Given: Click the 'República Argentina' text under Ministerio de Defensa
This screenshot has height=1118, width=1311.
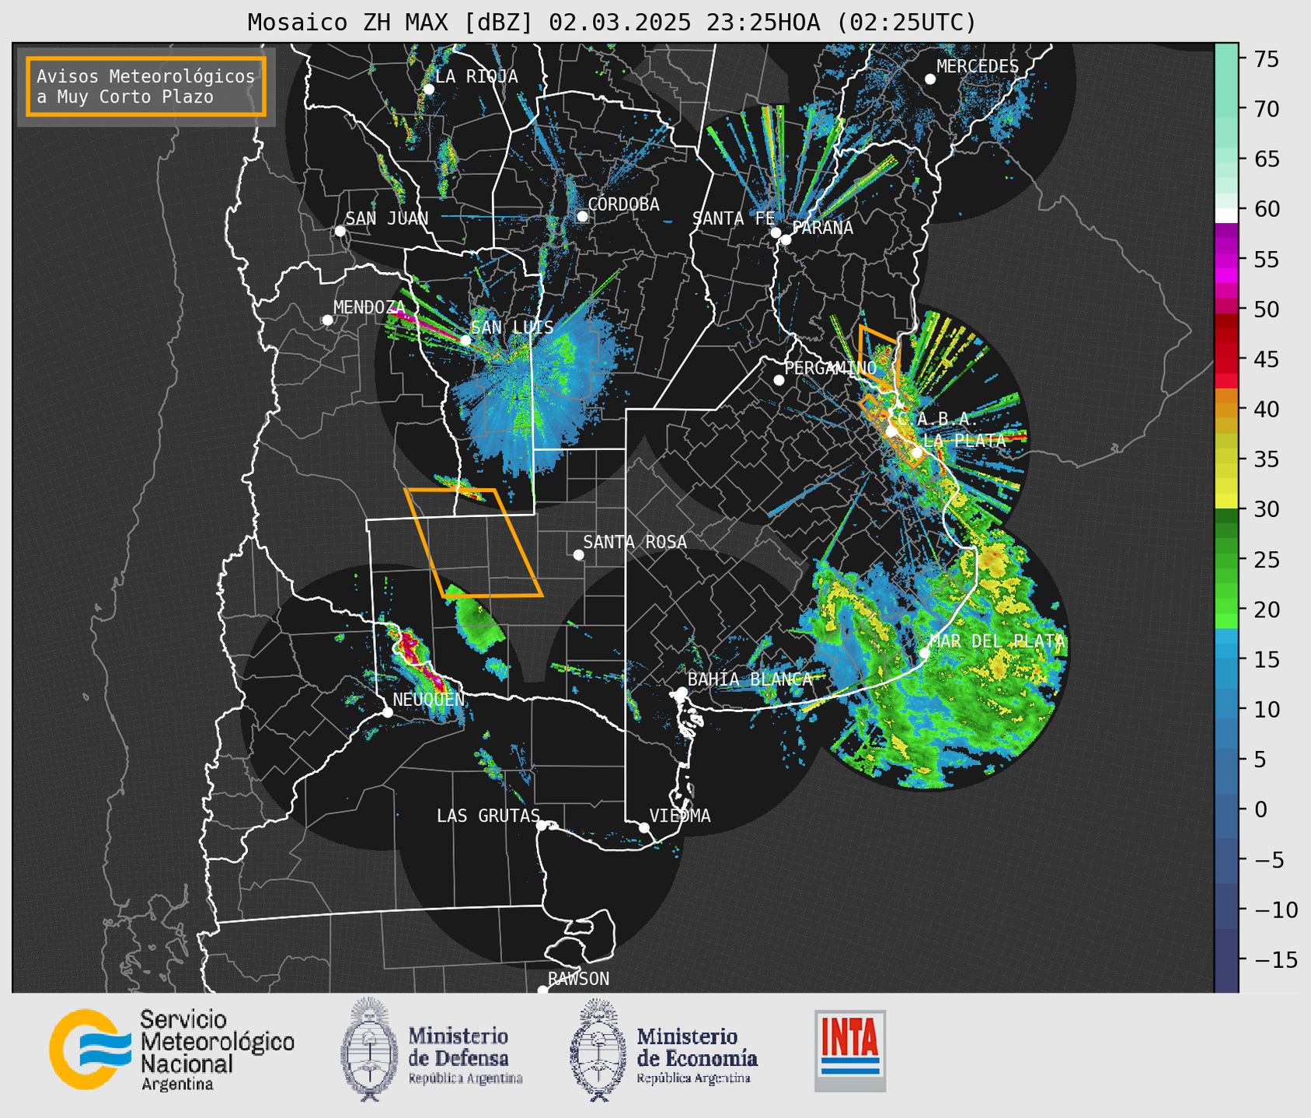Looking at the screenshot, I should [465, 1079].
